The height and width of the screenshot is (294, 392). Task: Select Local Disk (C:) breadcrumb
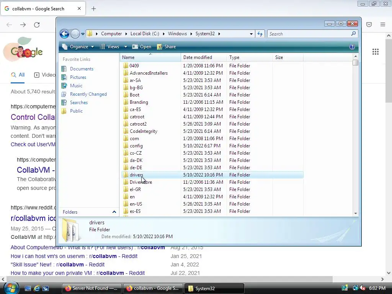(145, 34)
